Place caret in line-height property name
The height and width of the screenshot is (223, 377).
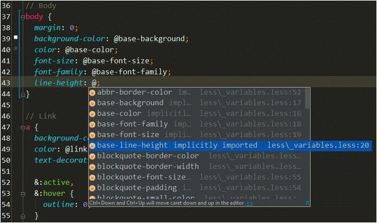point(58,83)
